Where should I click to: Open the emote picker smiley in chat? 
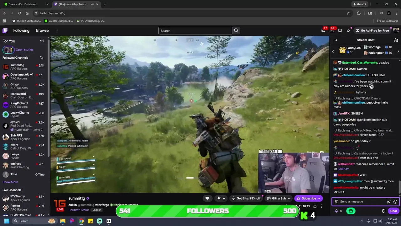395,202
